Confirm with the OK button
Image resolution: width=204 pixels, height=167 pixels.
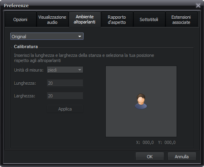tap(150, 157)
